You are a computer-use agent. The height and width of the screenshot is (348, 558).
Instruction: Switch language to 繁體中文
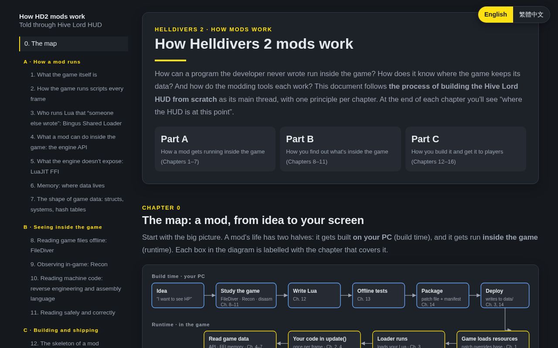click(531, 14)
